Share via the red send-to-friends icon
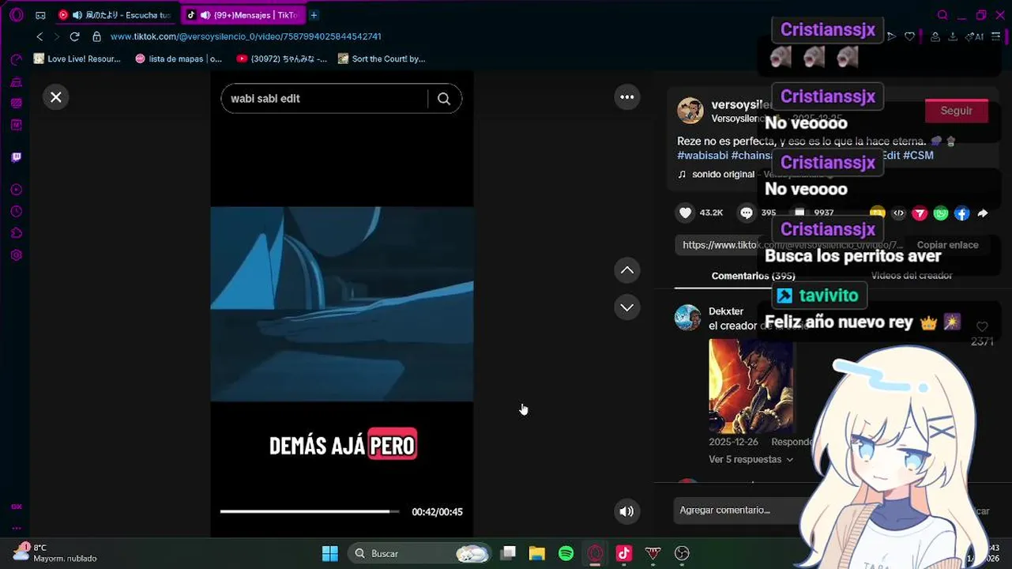1012x569 pixels. pyautogui.click(x=920, y=213)
